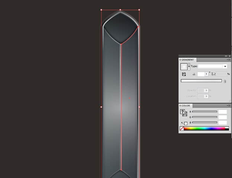Expand the gradient Opacity value arrow
This screenshot has width=232, height=178.
click(x=206, y=90)
